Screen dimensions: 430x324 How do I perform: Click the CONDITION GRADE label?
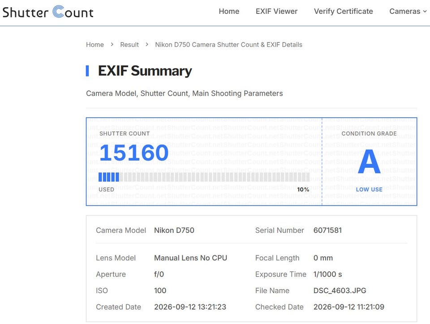[369, 134]
